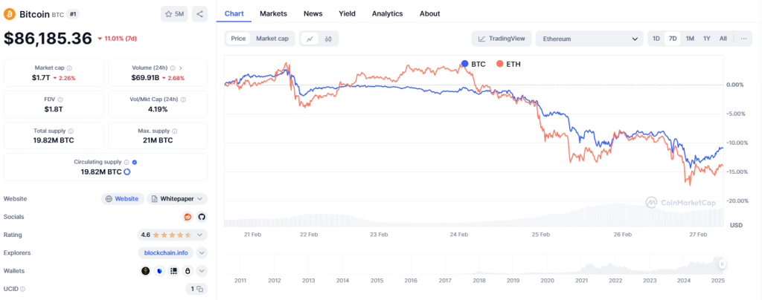This screenshot has height=300, width=762.
Task: Show Volume (24h) info tooltip icon
Action: tap(174, 68)
